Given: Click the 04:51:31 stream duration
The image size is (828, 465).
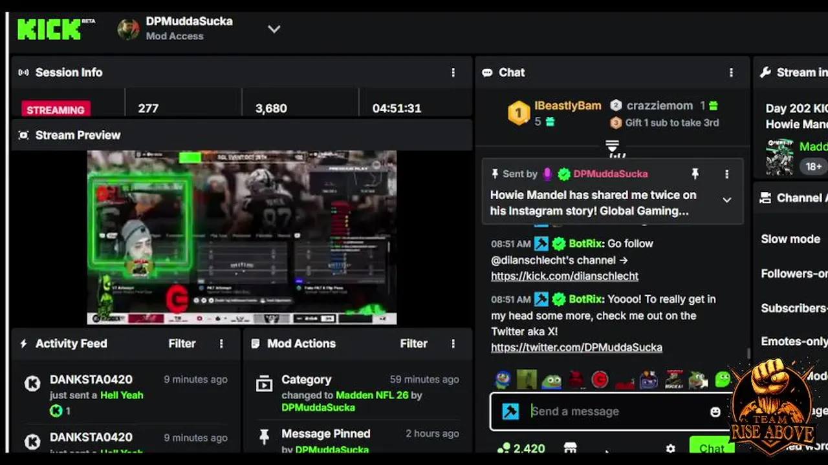Looking at the screenshot, I should point(397,108).
